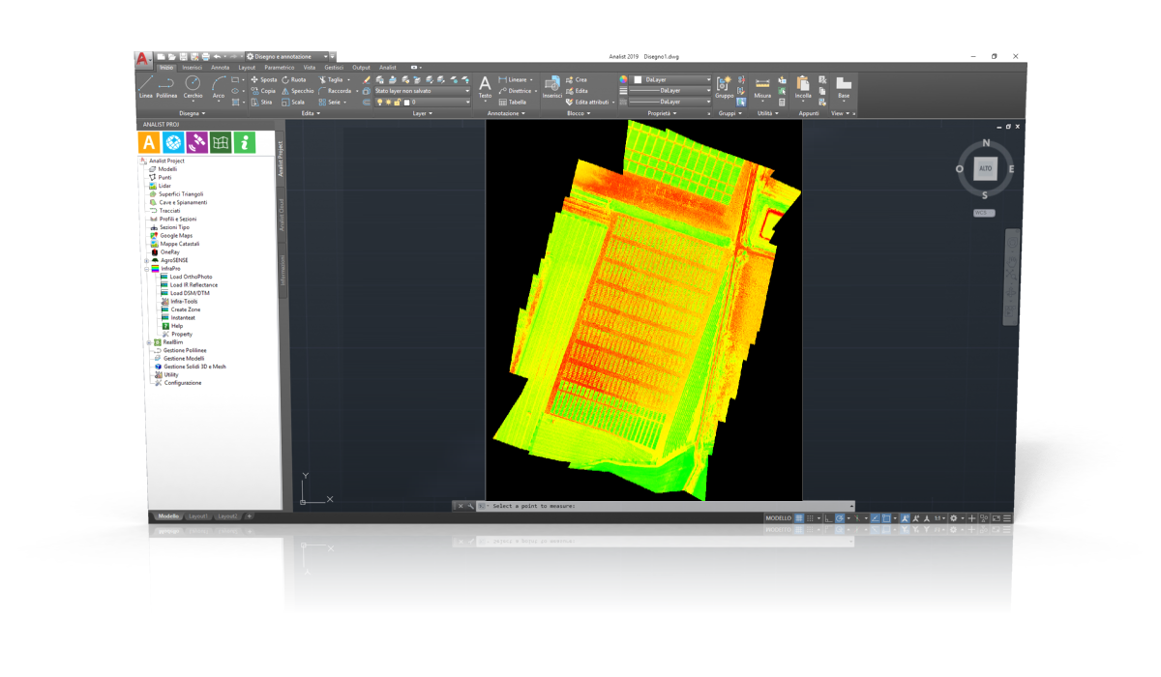
Task: Toggle the layer on/off lightbulb icon
Action: tap(380, 102)
